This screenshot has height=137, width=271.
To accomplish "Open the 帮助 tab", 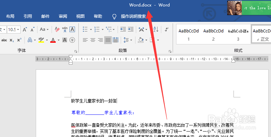I will pyautogui.click(x=98, y=16).
